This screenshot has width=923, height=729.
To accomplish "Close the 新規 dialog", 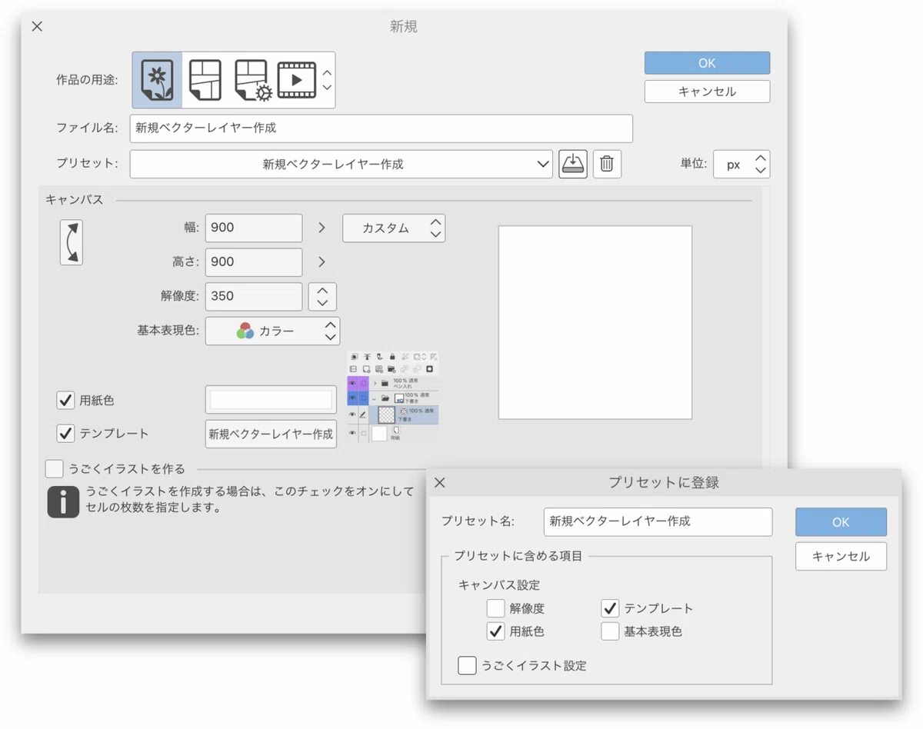I will pos(37,26).
